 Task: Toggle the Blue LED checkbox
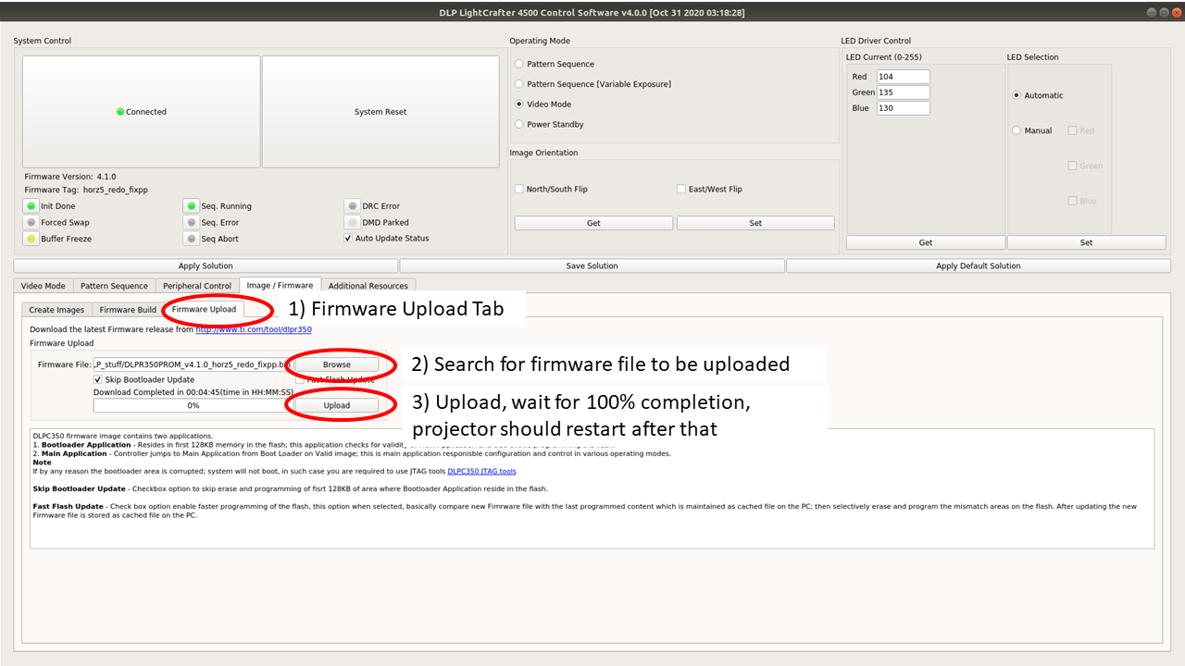[1072, 201]
